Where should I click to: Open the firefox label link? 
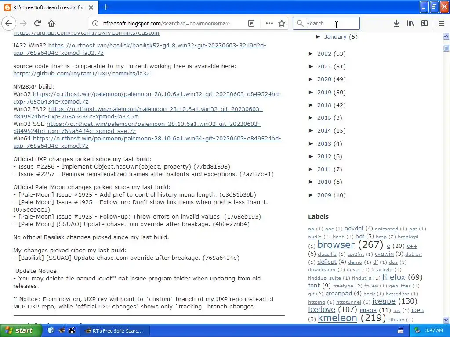394,277
